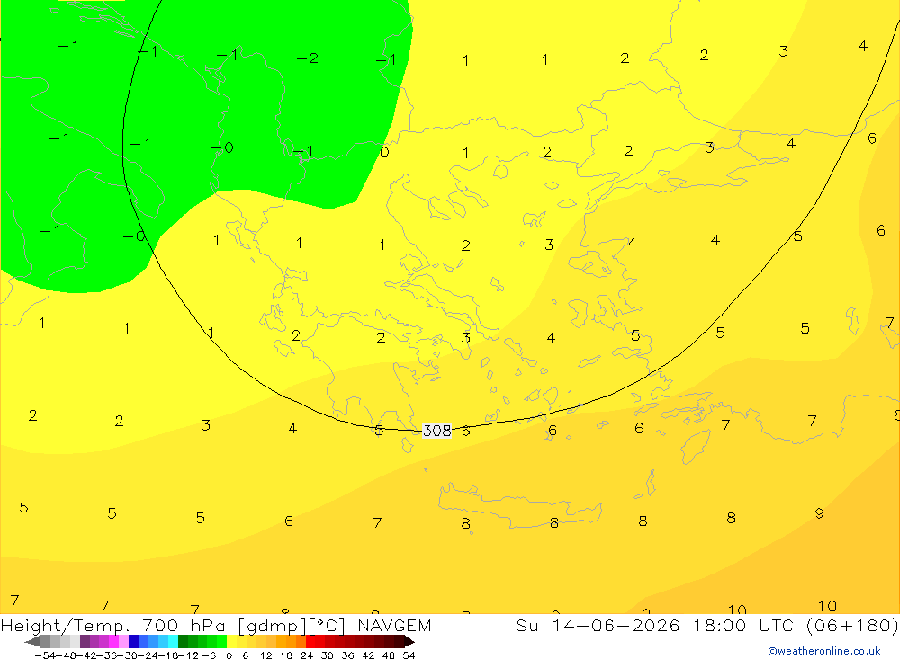Click the 'UTC' label in header

[x=776, y=625]
